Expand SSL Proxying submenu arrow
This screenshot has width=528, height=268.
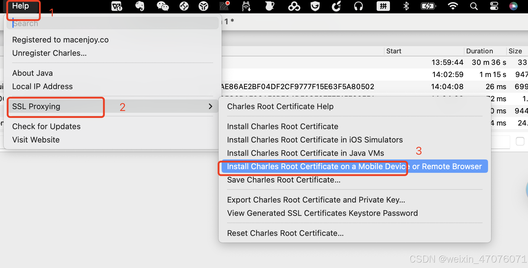(x=210, y=106)
